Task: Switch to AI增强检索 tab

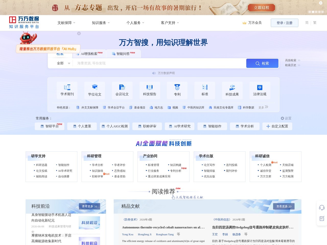Action: (89, 54)
